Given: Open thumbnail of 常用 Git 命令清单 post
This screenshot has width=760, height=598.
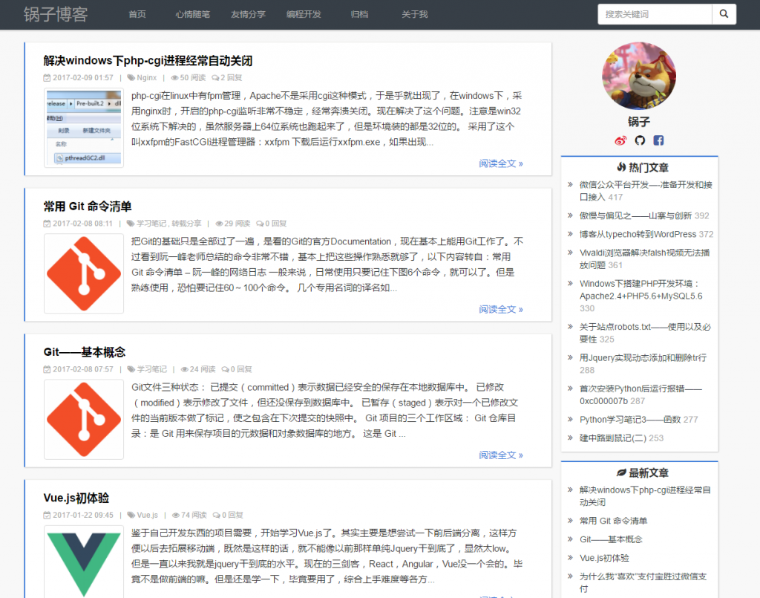Looking at the screenshot, I should coord(84,273).
